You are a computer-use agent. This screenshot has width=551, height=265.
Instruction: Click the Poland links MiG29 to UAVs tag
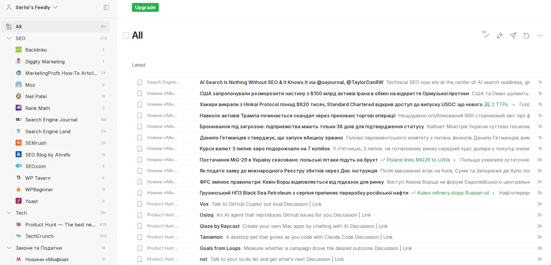(x=415, y=160)
